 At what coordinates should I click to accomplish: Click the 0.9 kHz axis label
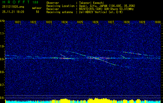pyautogui.click(x=2, y=59)
